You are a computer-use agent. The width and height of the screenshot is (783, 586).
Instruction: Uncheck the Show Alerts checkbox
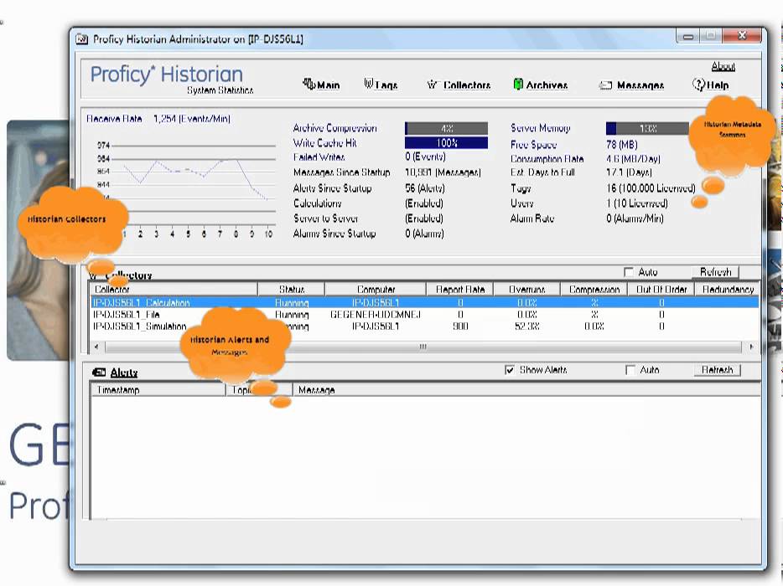tap(510, 369)
